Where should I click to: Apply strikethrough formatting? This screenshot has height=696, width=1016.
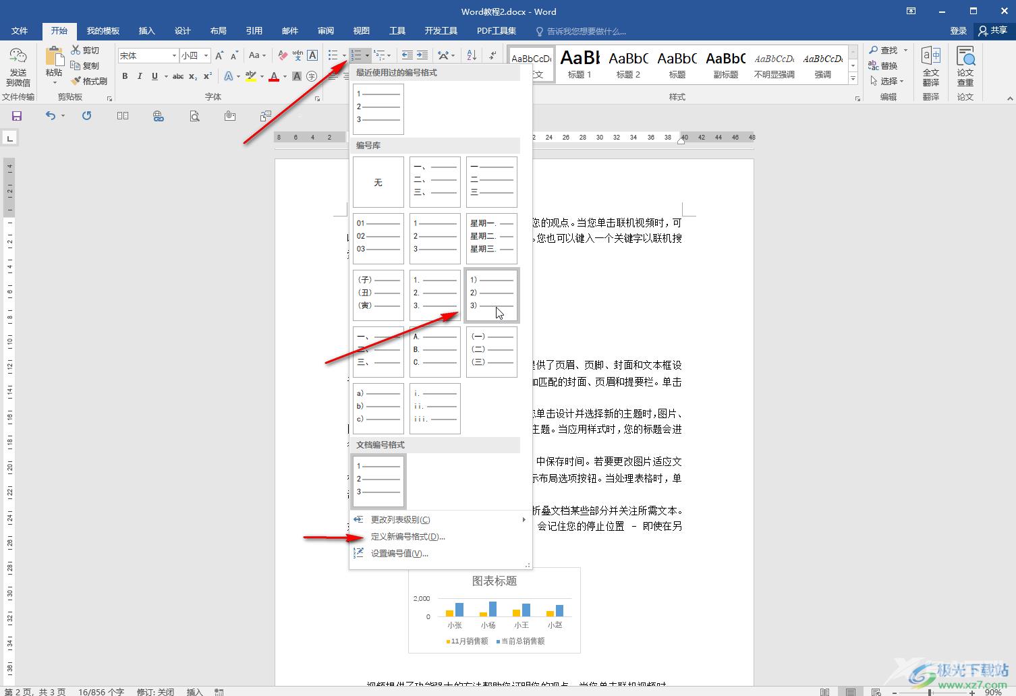178,76
